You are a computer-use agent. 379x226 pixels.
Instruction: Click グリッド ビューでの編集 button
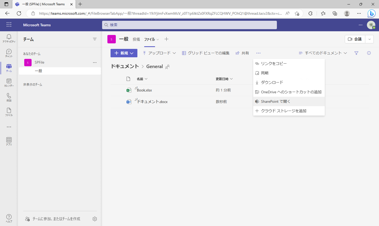(206, 53)
